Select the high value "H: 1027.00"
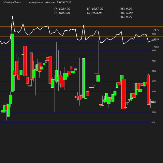The image size is (163, 163). pos(95,9)
